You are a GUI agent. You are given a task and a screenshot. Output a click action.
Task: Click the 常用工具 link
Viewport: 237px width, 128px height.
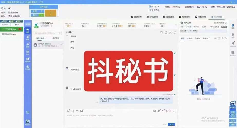point(221,7)
